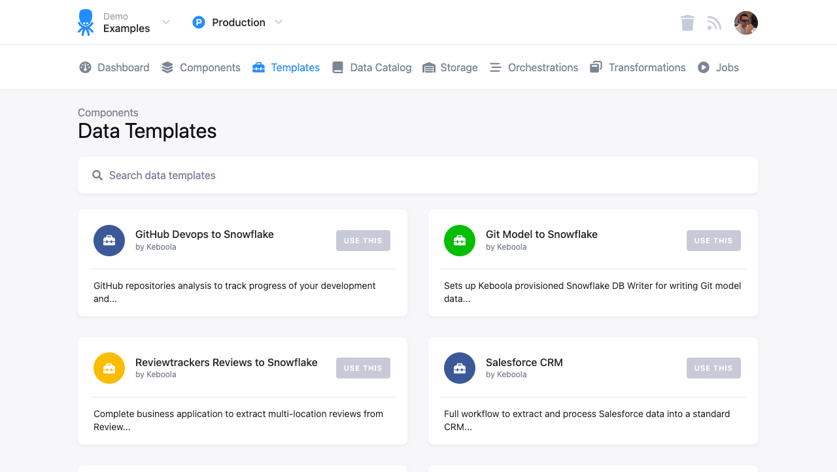Expand the Demo Examples project dropdown
The height and width of the screenshot is (472, 837).
pos(166,22)
